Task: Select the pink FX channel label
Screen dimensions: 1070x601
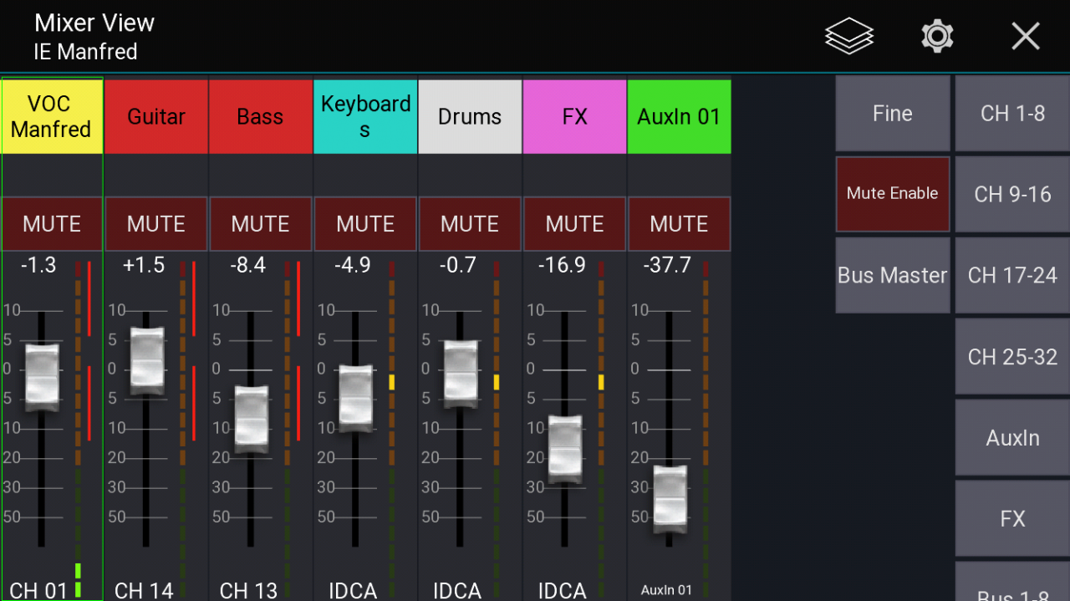Action: click(574, 117)
